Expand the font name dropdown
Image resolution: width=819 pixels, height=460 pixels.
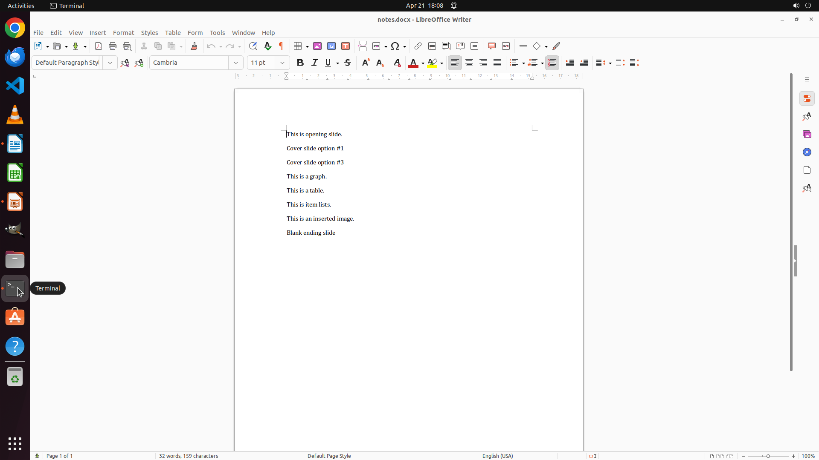pyautogui.click(x=236, y=63)
